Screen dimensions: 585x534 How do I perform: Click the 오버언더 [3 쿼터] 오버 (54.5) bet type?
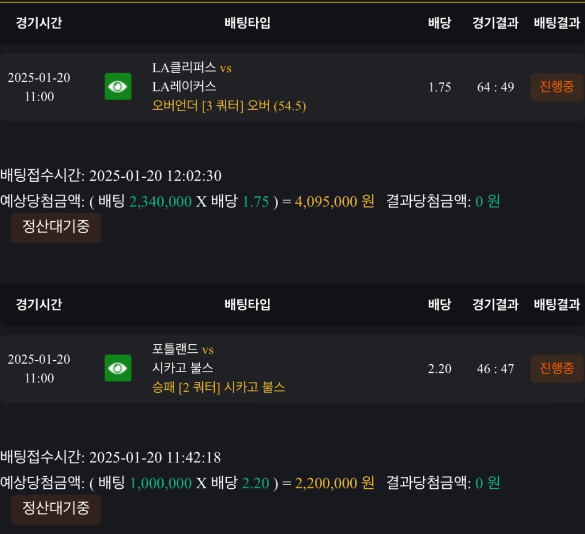(x=229, y=106)
